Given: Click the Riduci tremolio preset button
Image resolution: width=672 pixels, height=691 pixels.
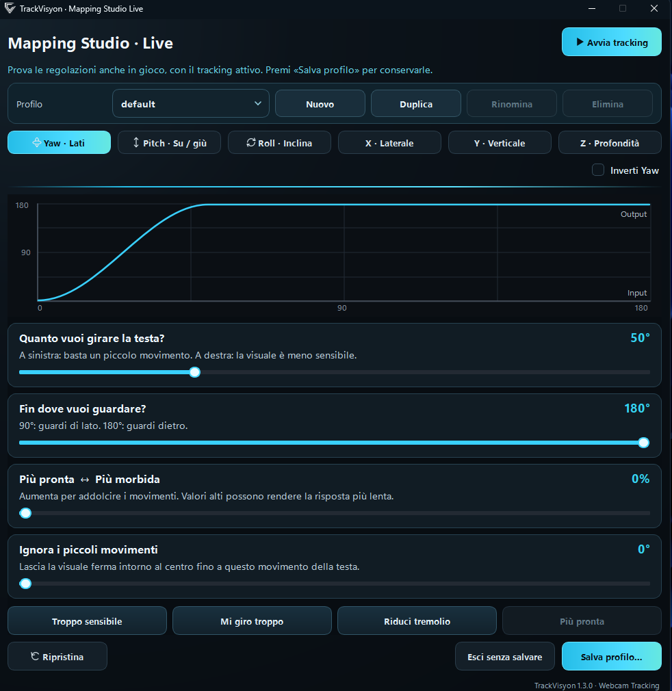Looking at the screenshot, I should [417, 621].
